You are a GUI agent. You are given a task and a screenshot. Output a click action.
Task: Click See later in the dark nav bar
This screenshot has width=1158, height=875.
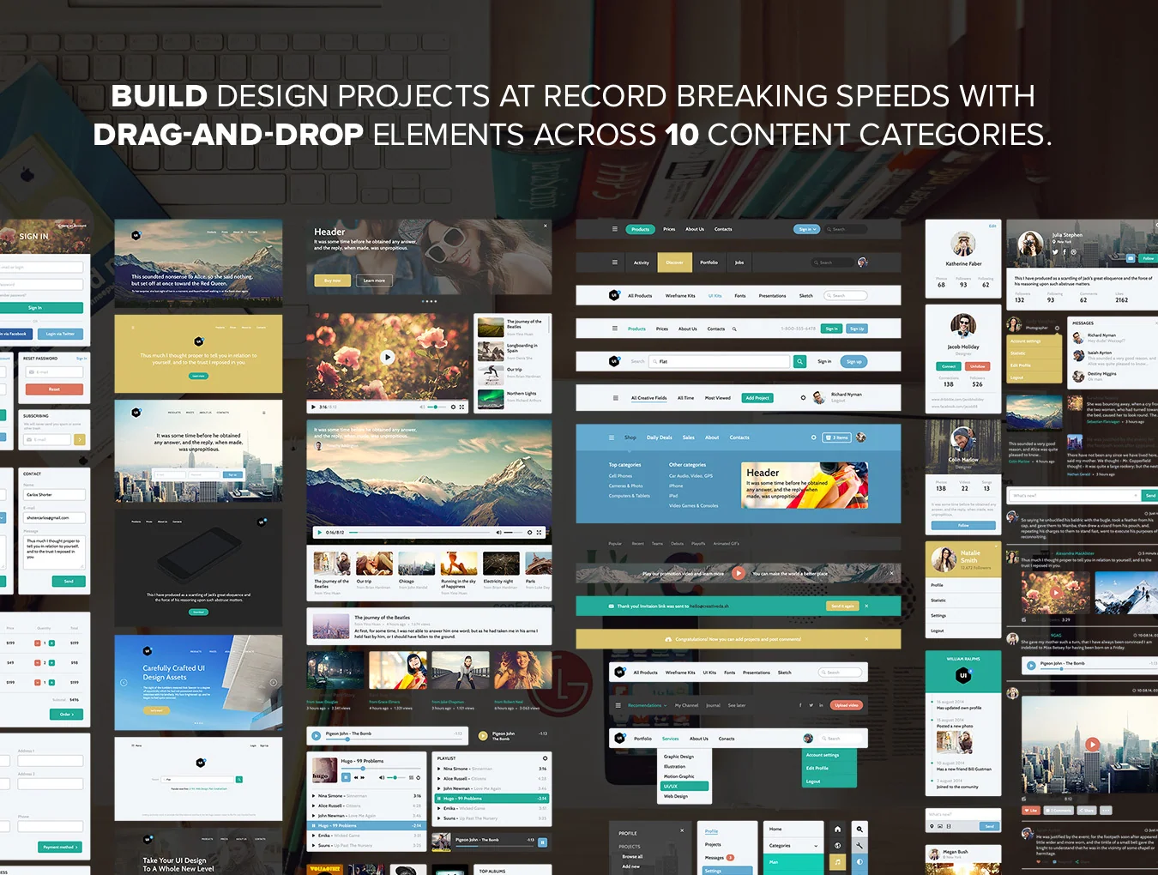point(737,705)
